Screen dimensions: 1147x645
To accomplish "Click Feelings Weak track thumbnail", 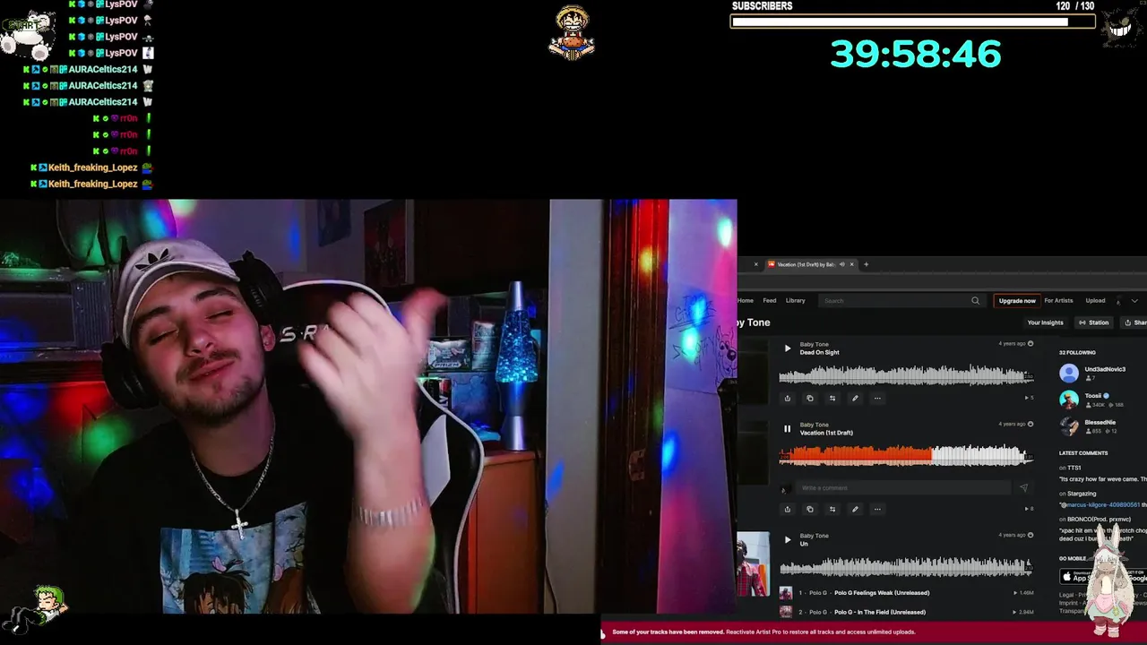I will click(x=786, y=593).
